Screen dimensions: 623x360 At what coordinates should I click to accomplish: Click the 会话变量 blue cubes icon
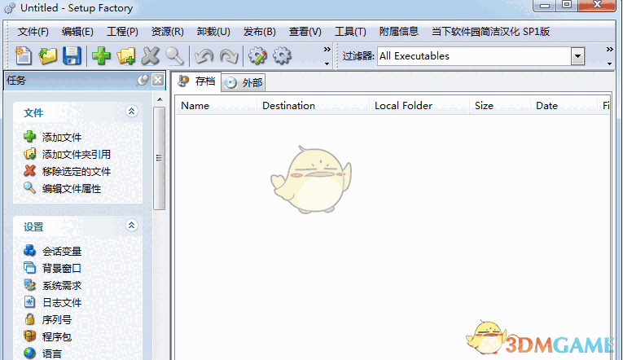(x=30, y=251)
